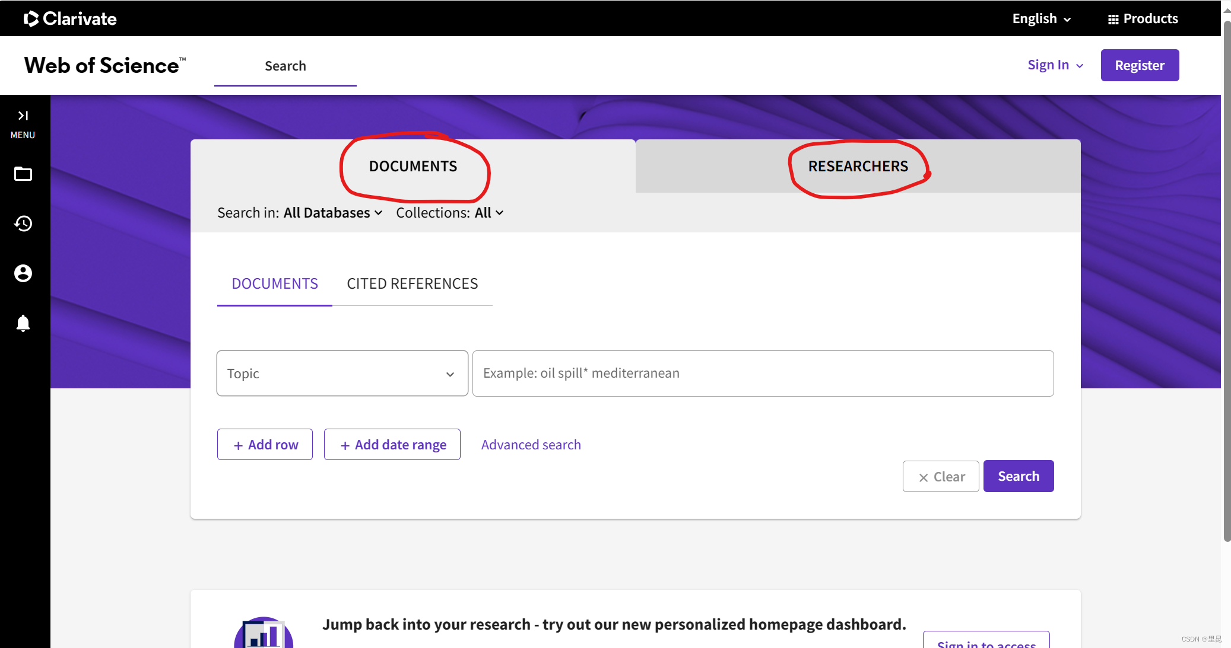Expand the Collections: All dropdown
The width and height of the screenshot is (1231, 648).
coord(488,213)
